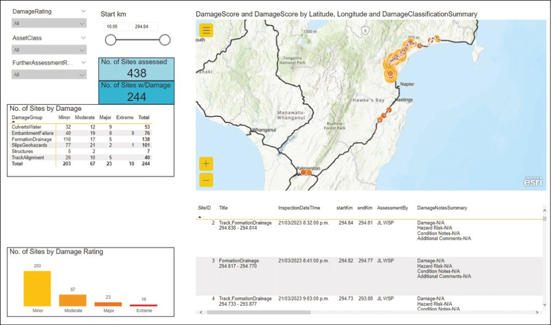Open the AssetClass All dropdown
Image resolution: width=551 pixels, height=325 pixels.
(49, 50)
